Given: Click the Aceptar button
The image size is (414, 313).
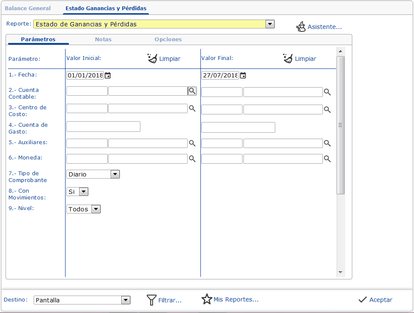Looking at the screenshot, I should 375,300.
